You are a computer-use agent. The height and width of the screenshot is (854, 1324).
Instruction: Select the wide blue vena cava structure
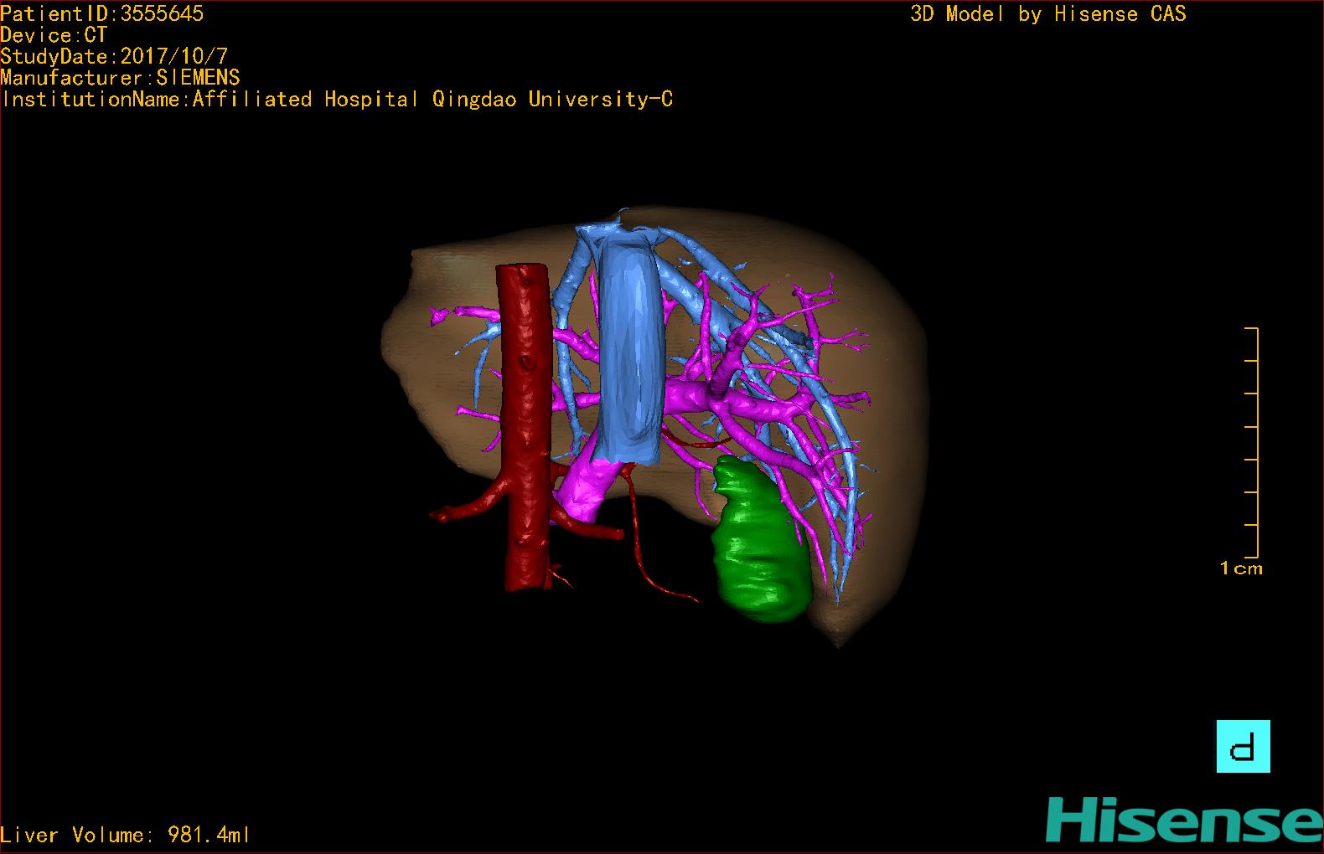point(630,347)
